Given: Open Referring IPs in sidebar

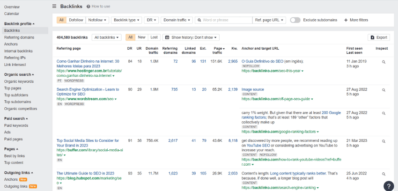Looking at the screenshot, I should tap(15, 58).
